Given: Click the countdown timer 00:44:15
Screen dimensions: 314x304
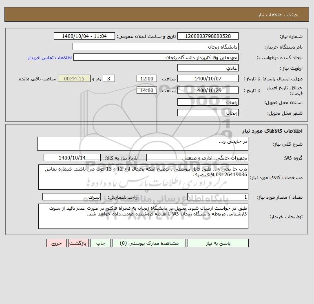Looking at the screenshot, I should tap(74, 79).
